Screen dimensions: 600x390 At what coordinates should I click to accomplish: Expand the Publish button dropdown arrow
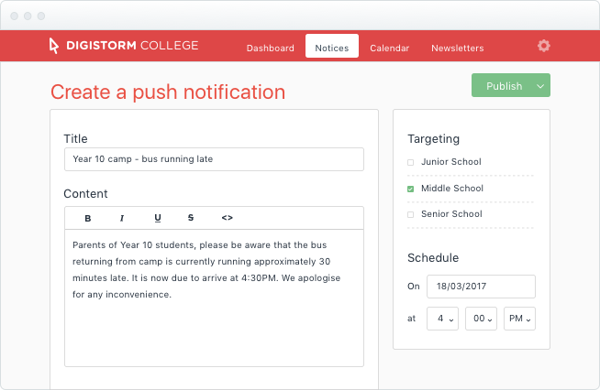point(540,86)
